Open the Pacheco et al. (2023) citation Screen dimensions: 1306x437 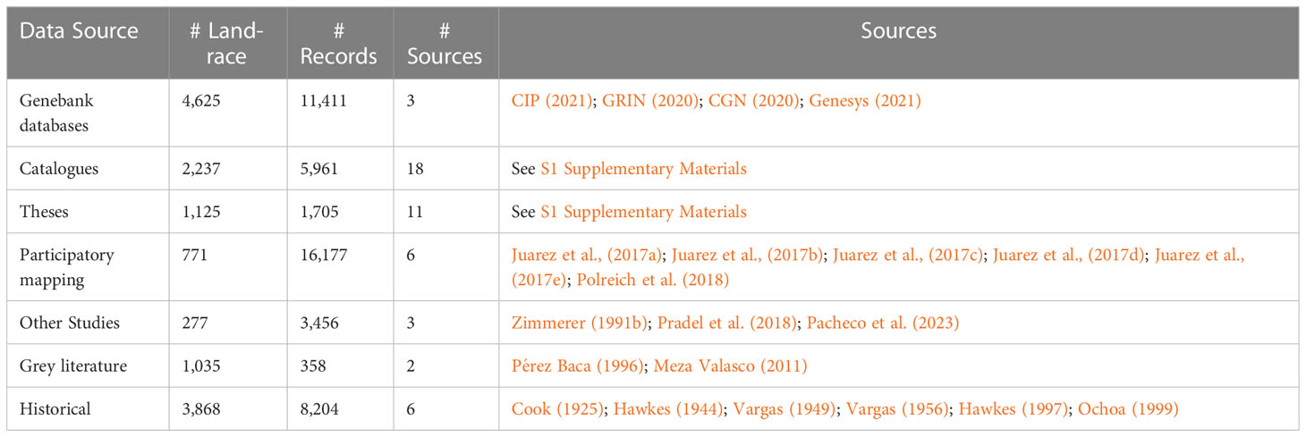(883, 323)
